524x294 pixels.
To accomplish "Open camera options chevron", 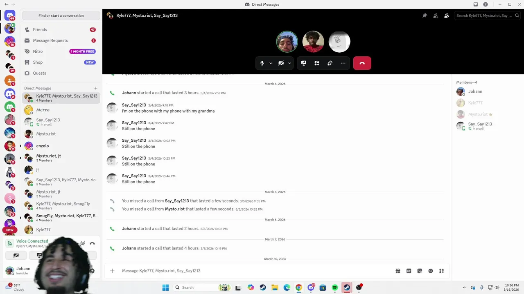I will point(289,63).
